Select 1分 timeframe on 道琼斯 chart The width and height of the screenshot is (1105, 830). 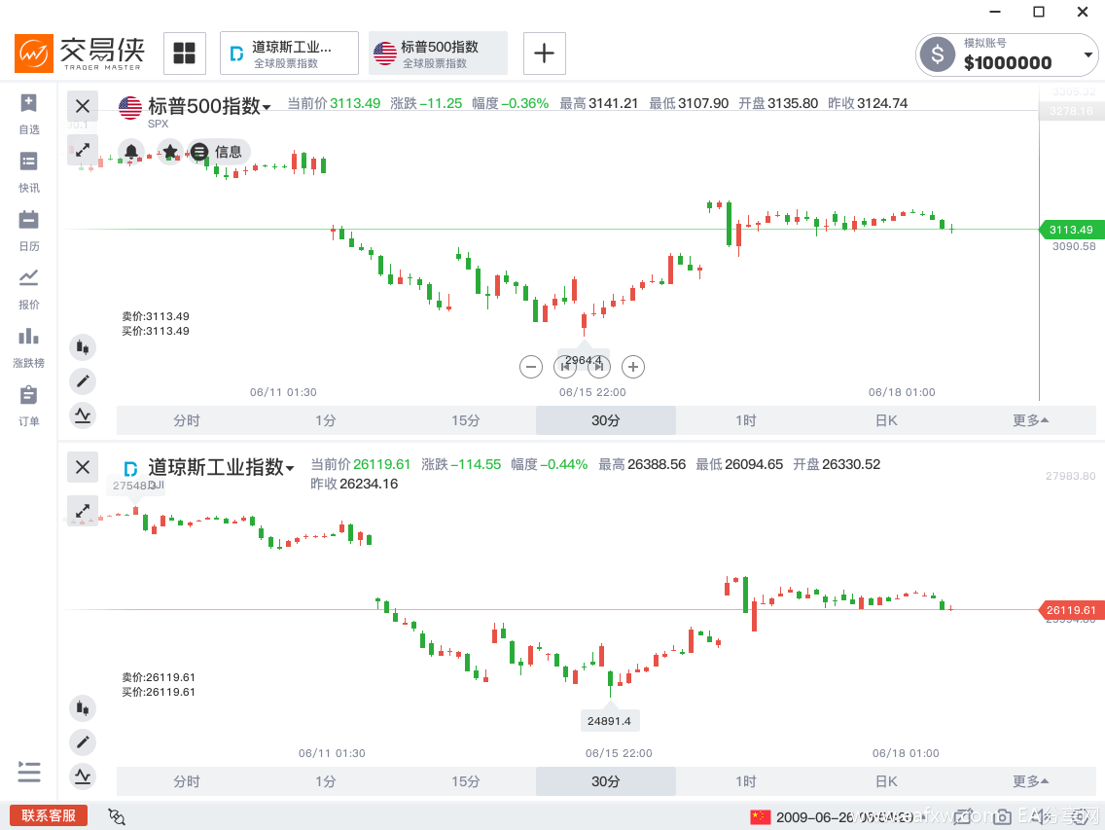point(326,781)
